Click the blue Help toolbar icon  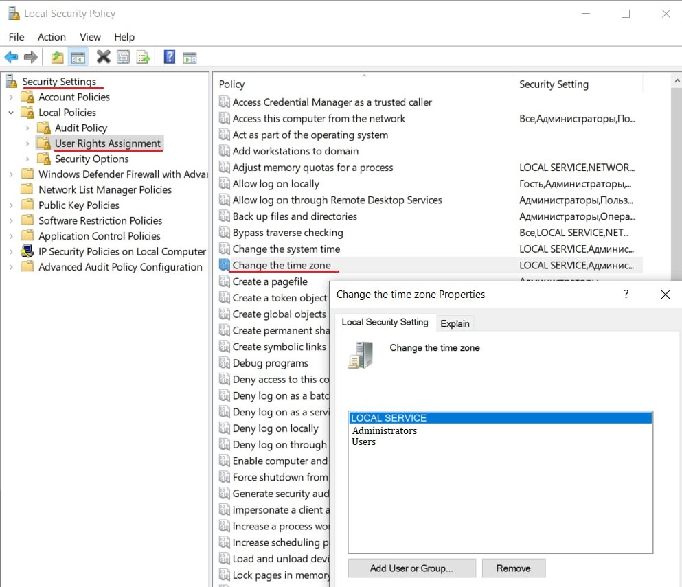point(170,58)
